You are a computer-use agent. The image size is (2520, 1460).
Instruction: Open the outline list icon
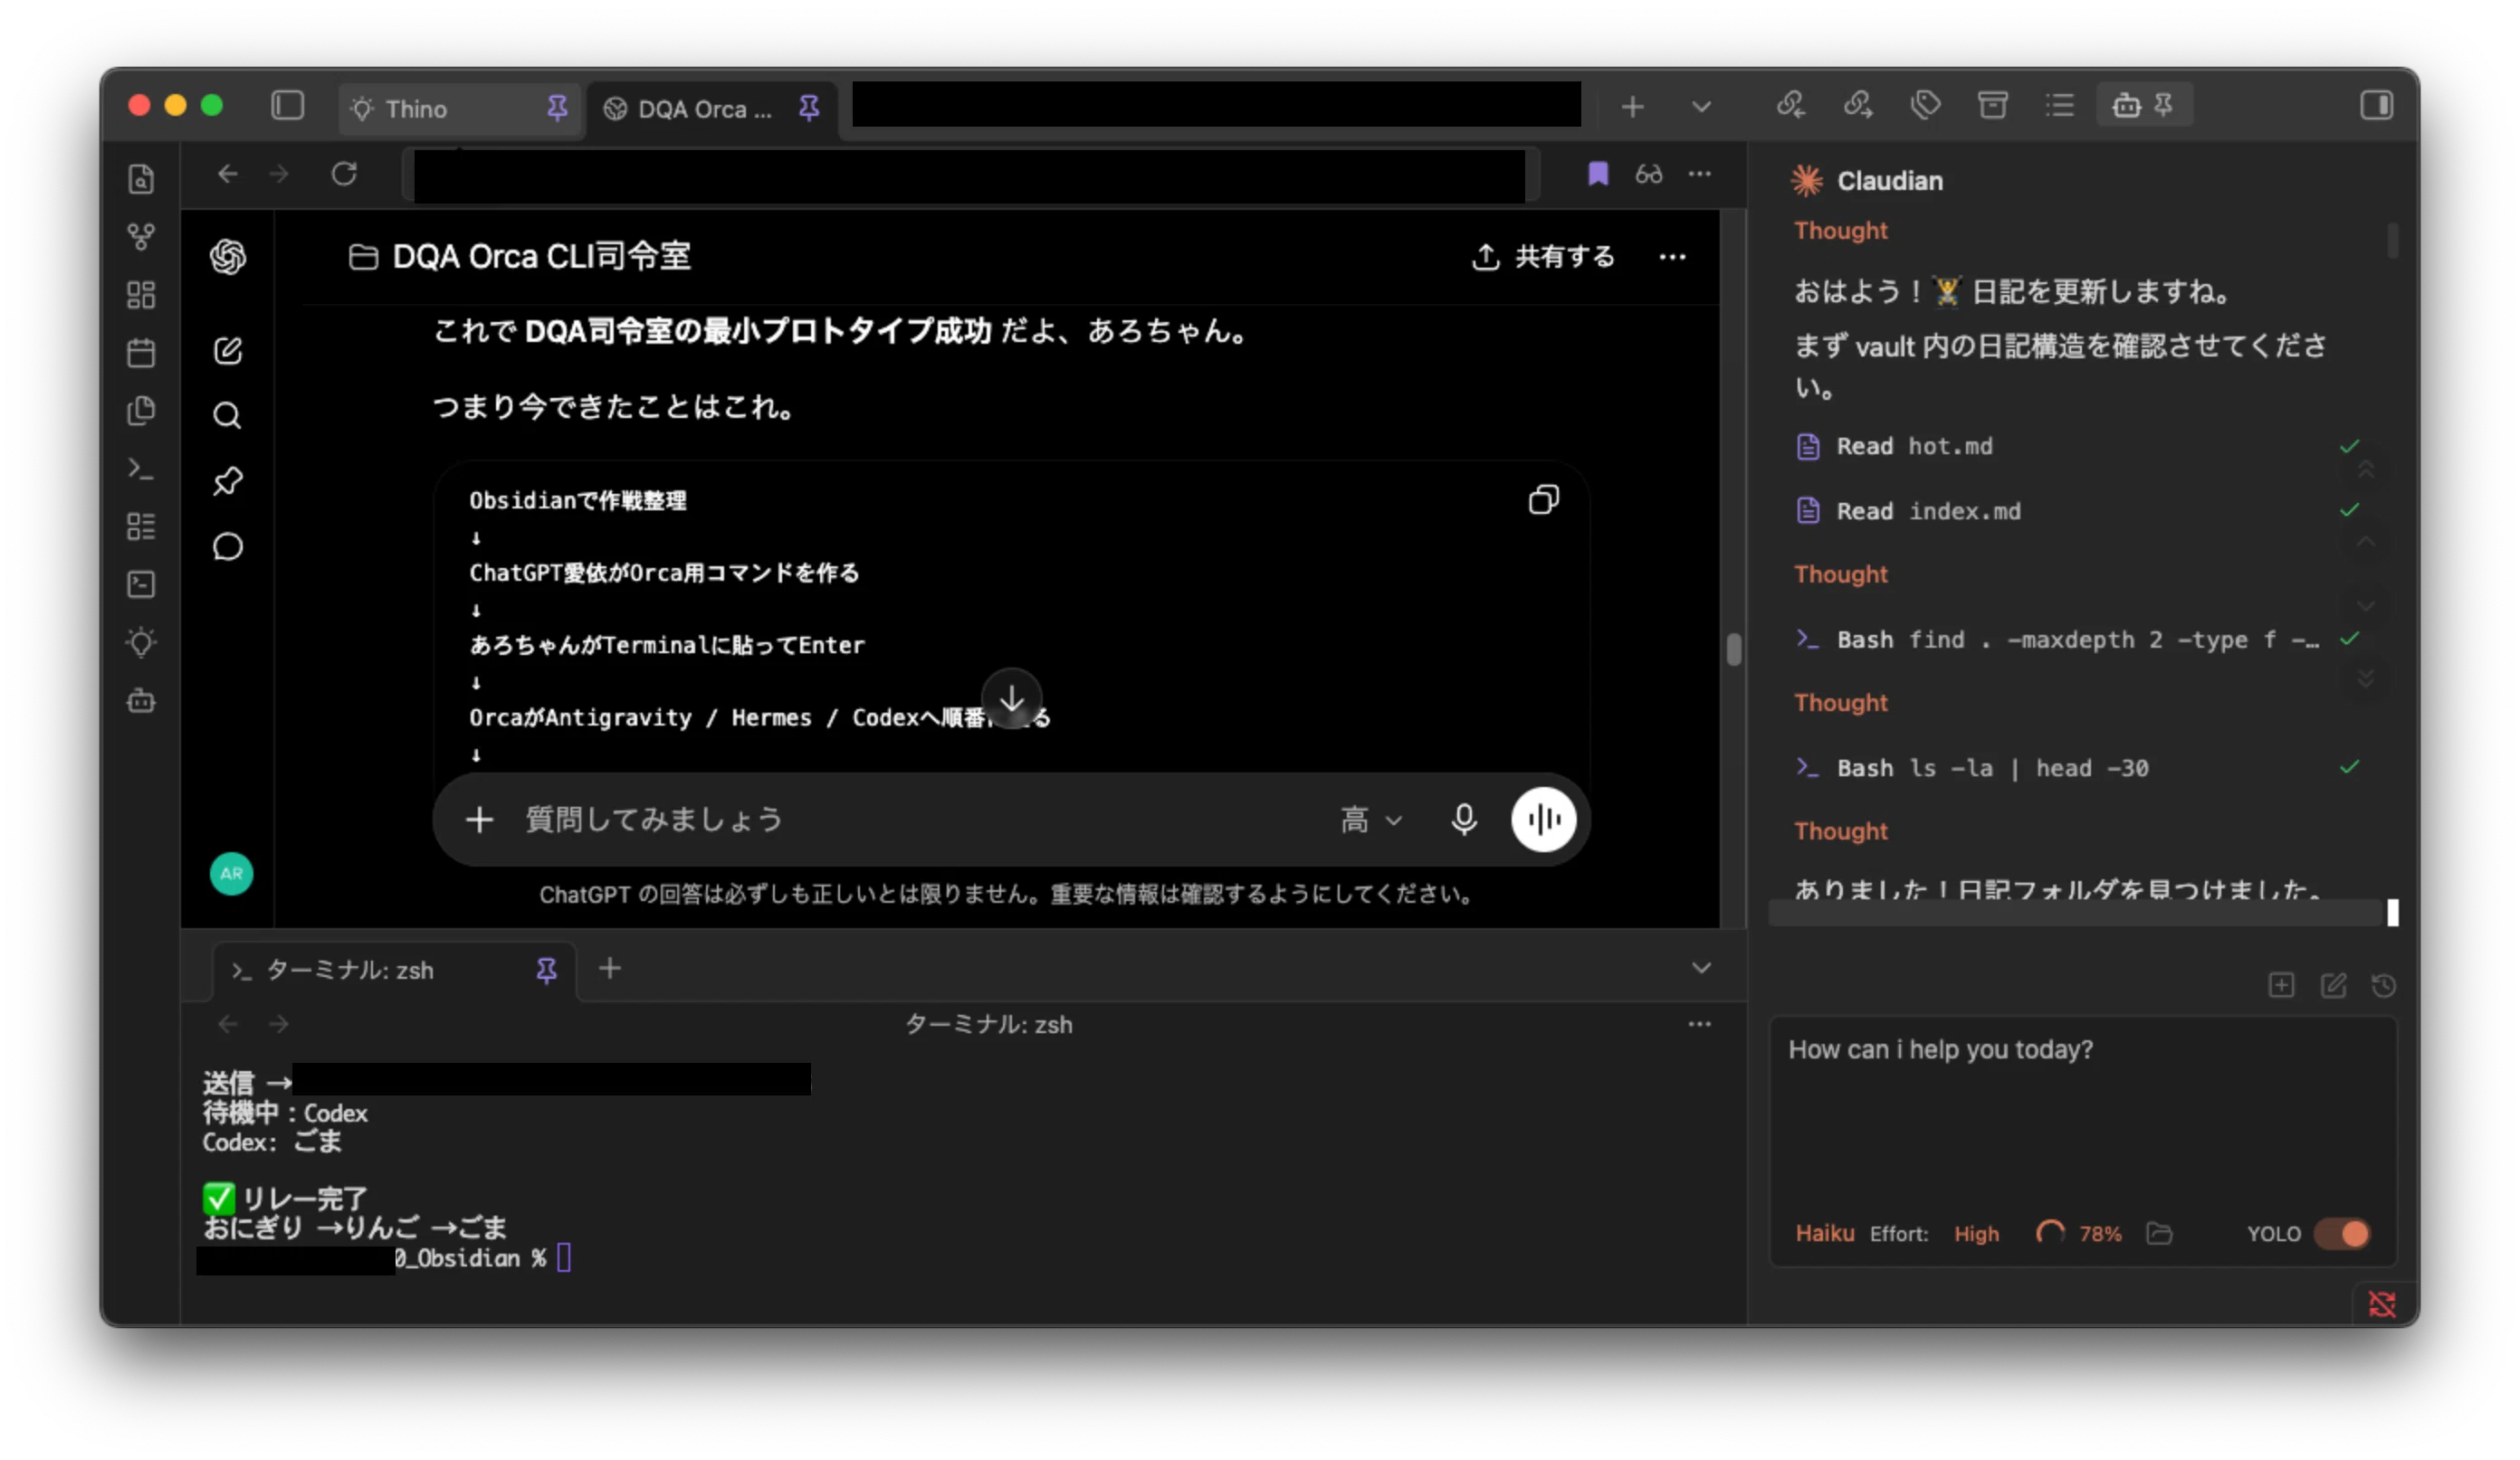pyautogui.click(x=2059, y=105)
